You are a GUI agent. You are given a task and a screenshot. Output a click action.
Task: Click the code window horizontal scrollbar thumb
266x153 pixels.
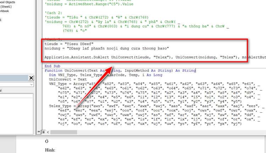(x=63, y=132)
